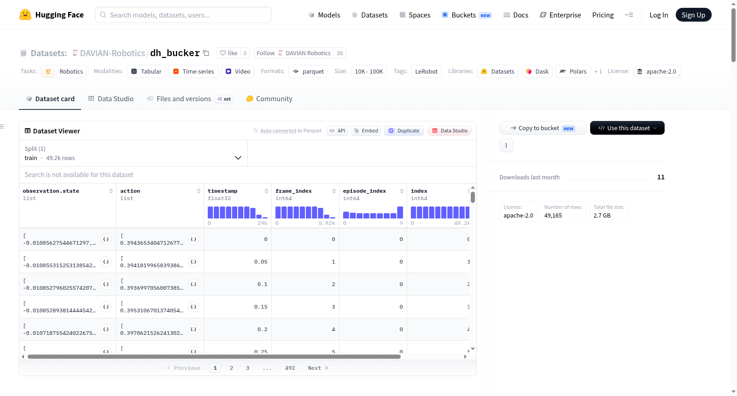The image size is (737, 396).
Task: Expand observation.state cell in the timestamp 0.2 row
Action: click(106, 329)
